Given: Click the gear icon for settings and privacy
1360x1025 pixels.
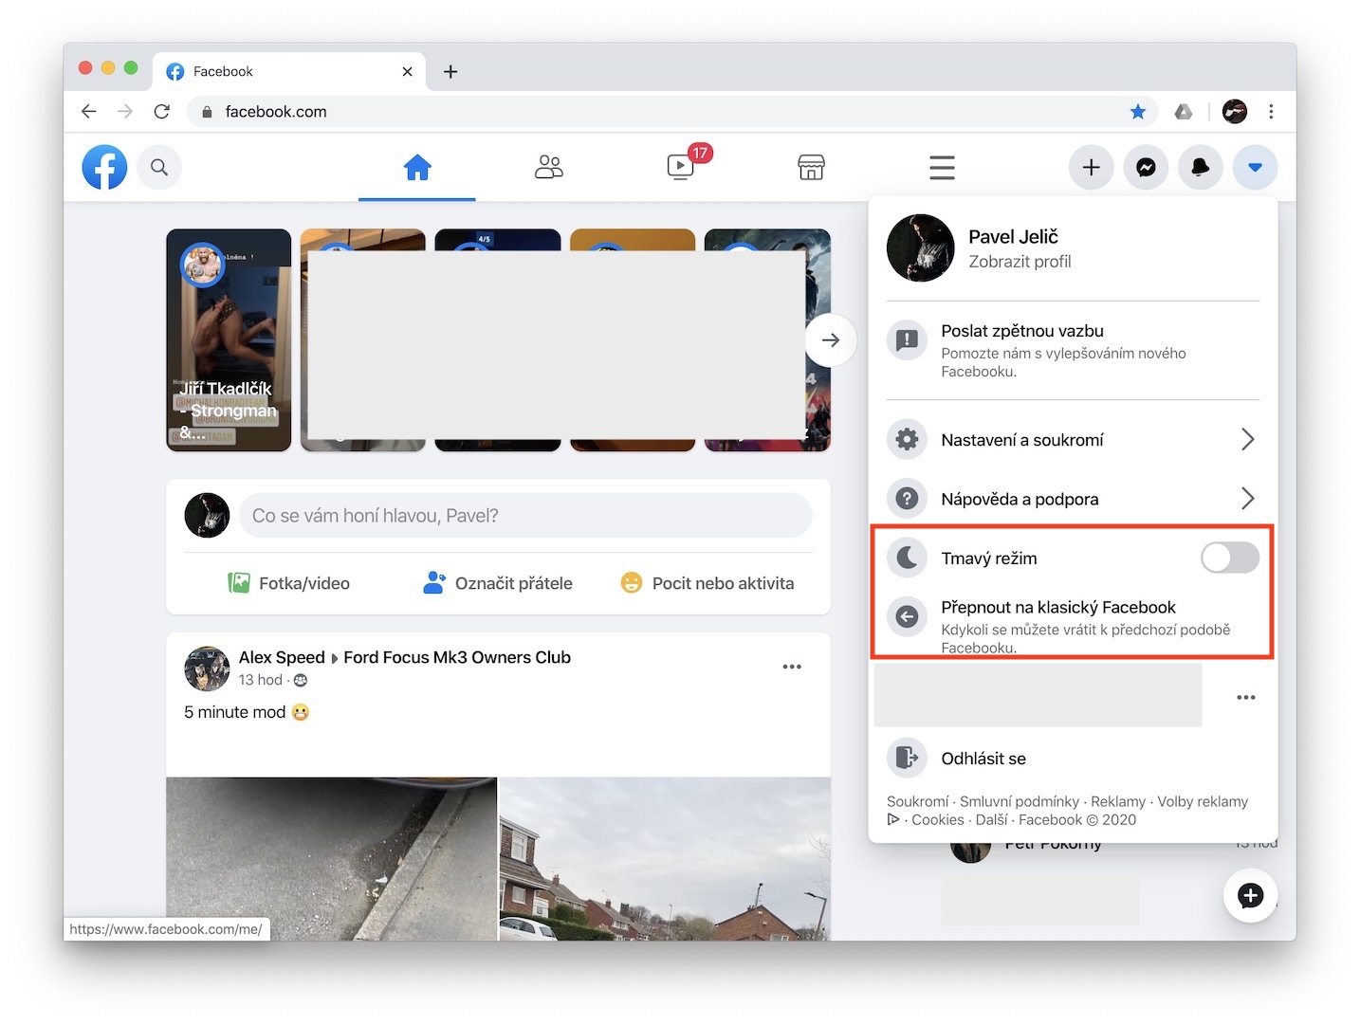Looking at the screenshot, I should [x=908, y=439].
